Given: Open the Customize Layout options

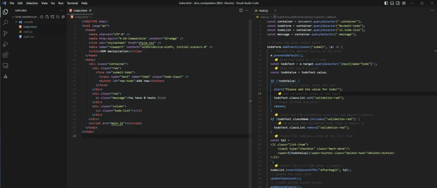Looking at the screenshot, I should click(404, 3).
